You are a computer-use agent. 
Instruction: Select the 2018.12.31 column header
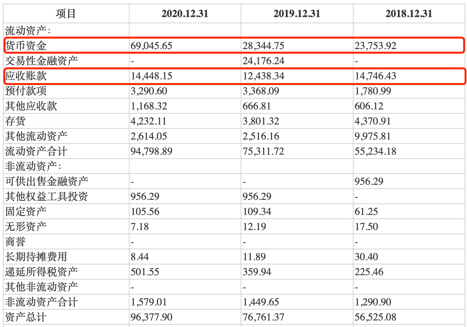tap(409, 13)
